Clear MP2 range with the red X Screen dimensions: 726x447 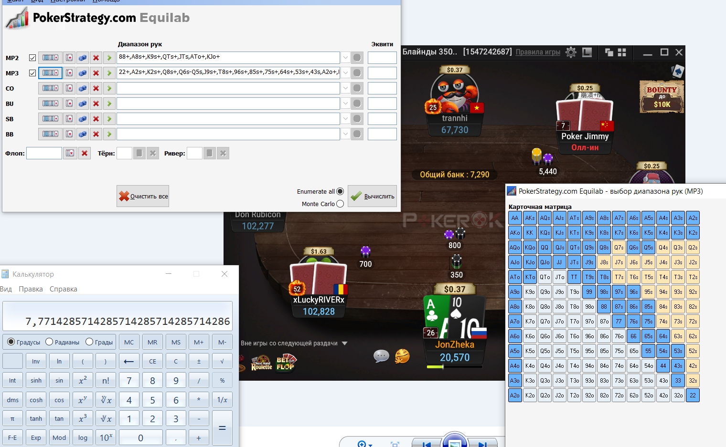point(96,58)
